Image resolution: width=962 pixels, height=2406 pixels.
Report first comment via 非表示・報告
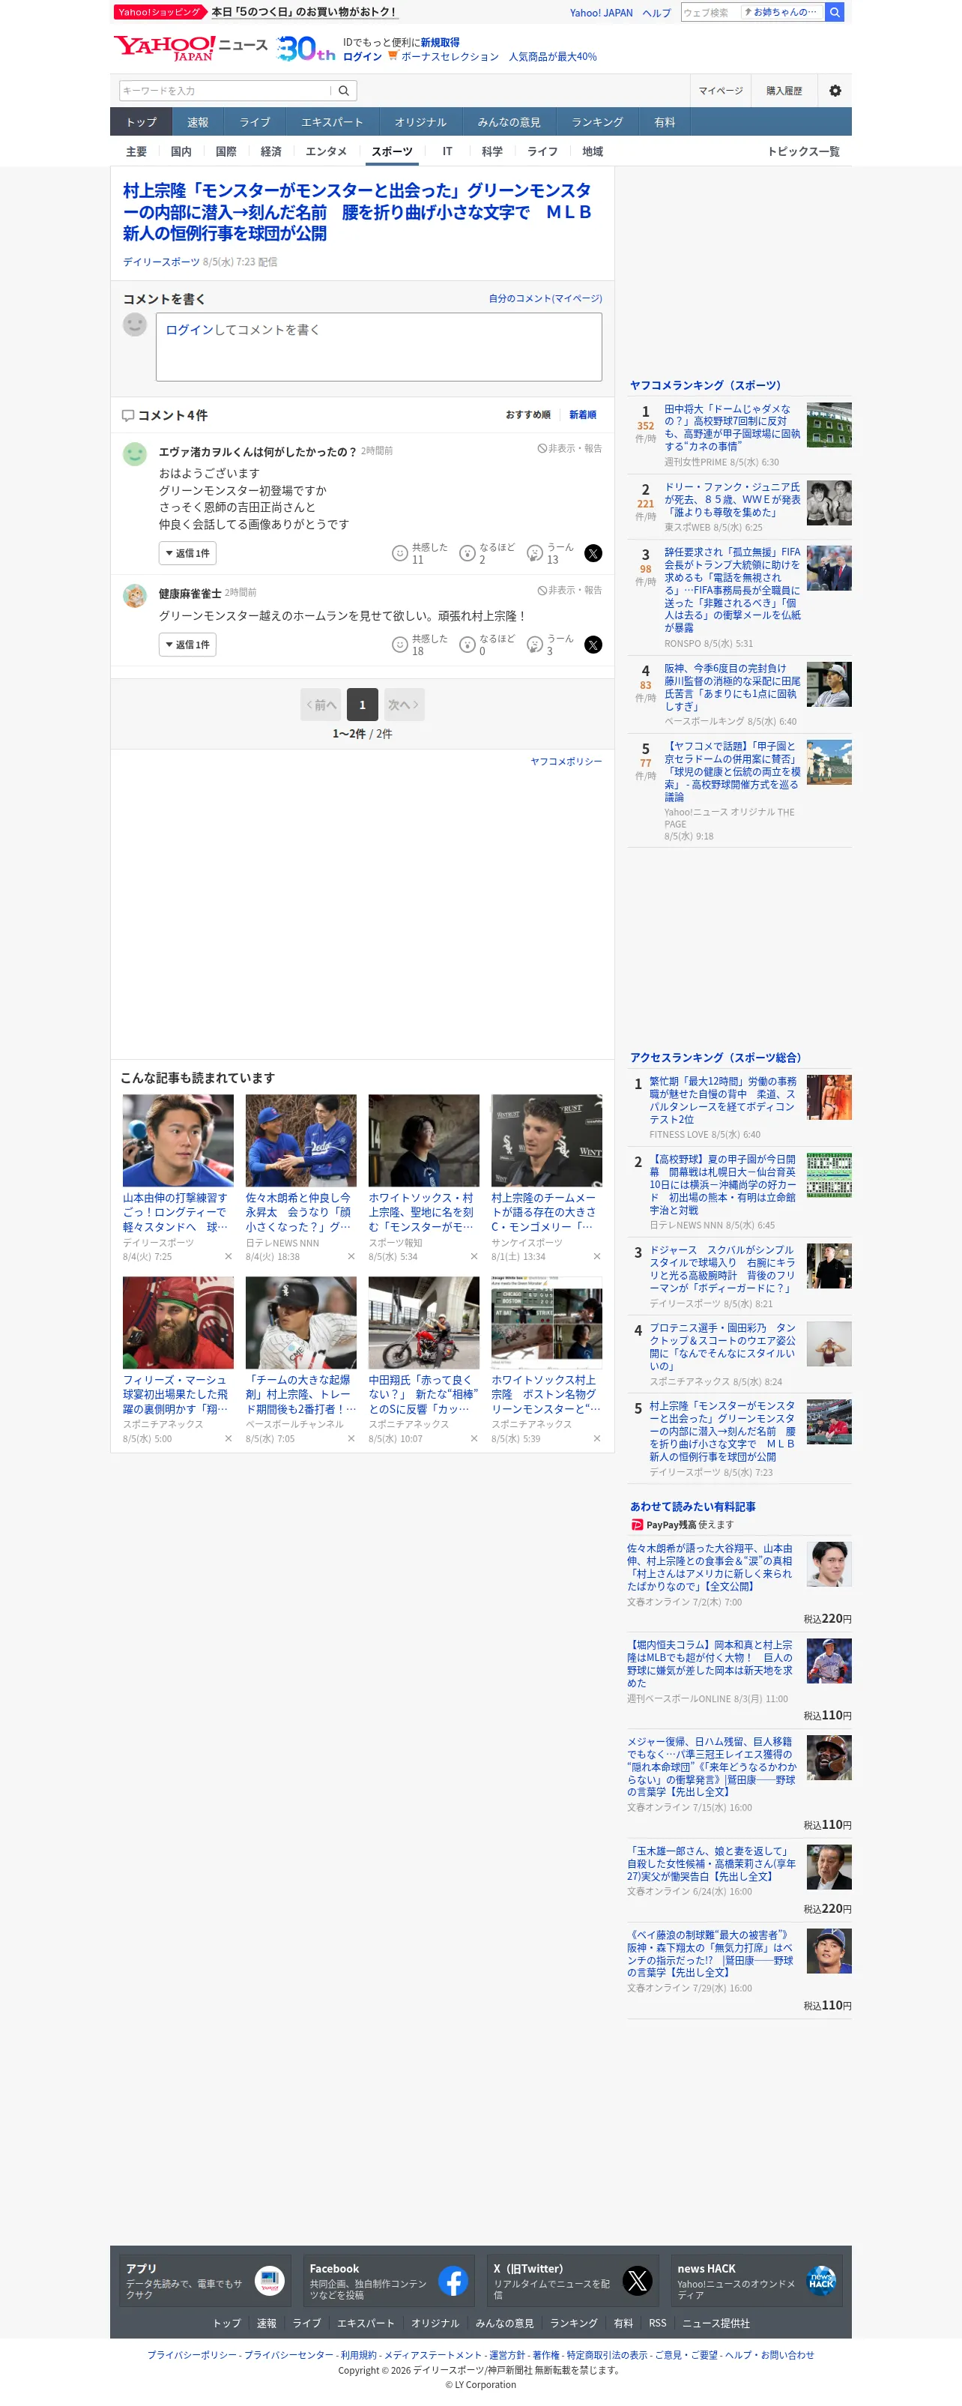(569, 448)
